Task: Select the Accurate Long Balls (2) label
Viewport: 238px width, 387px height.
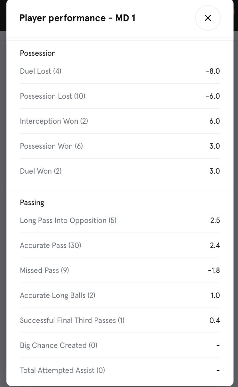Action: point(58,295)
